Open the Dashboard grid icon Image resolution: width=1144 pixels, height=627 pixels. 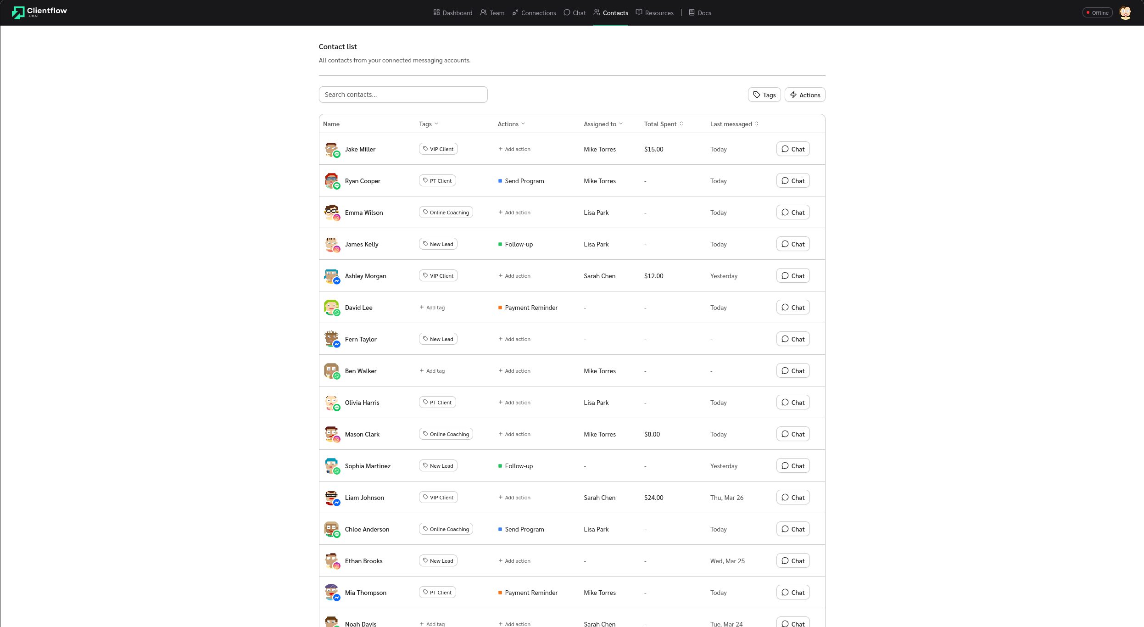pyautogui.click(x=436, y=12)
